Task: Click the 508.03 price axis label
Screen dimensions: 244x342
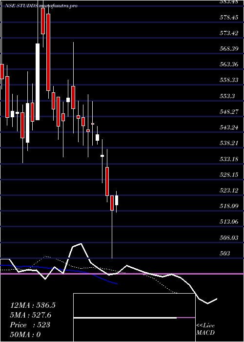Action: (x=229, y=238)
